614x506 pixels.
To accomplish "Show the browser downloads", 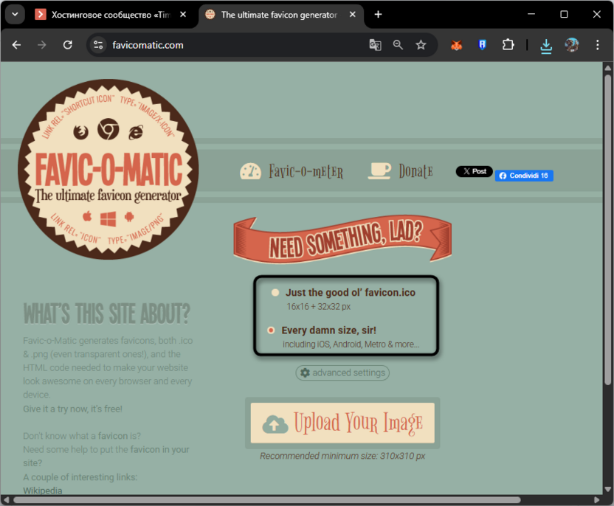I will pos(546,46).
